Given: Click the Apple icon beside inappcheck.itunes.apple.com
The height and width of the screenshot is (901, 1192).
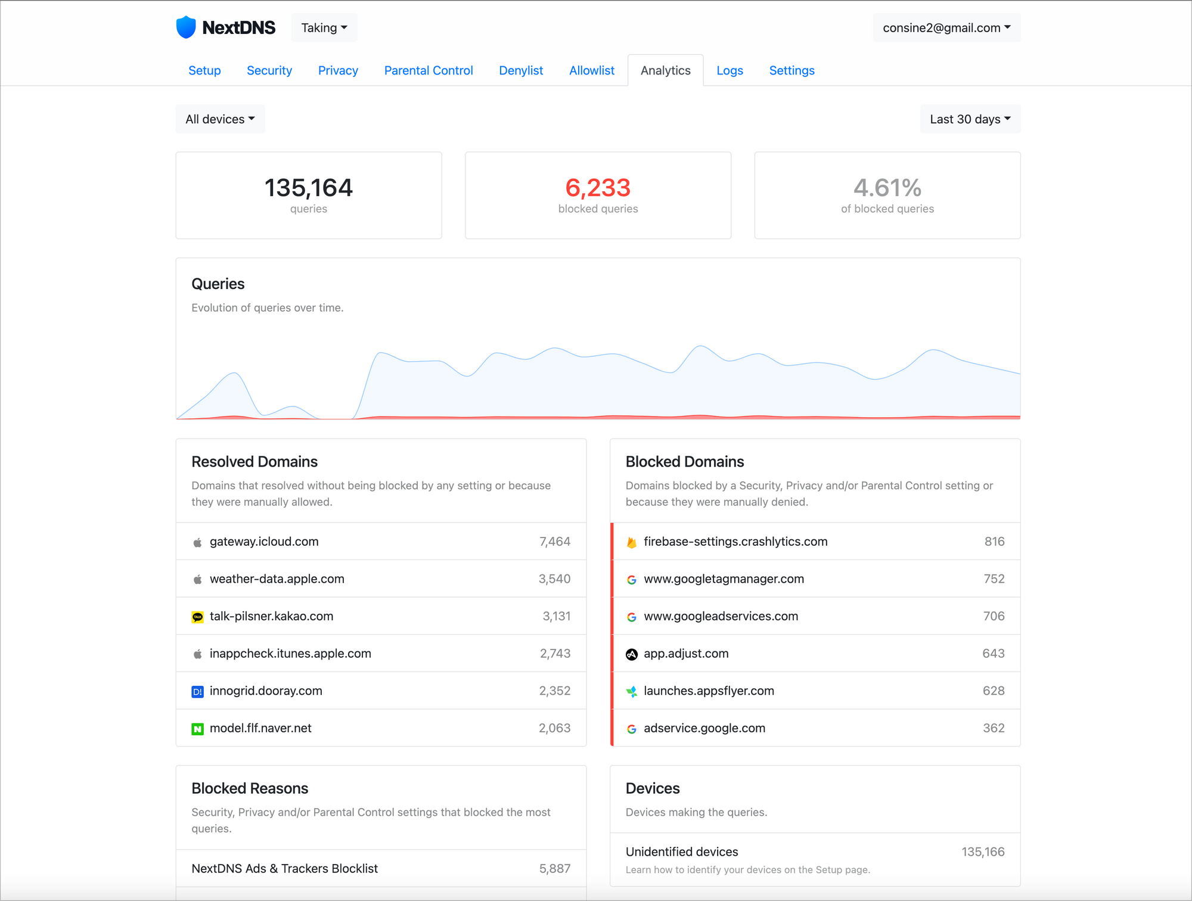Looking at the screenshot, I should 197,654.
